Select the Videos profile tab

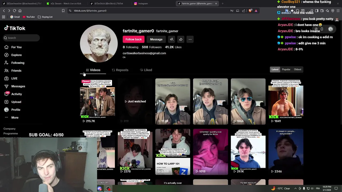(93, 70)
